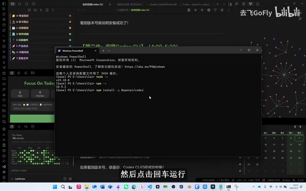Open Windows Search from the taskbar
306x191 pixels.
(x=63, y=187)
